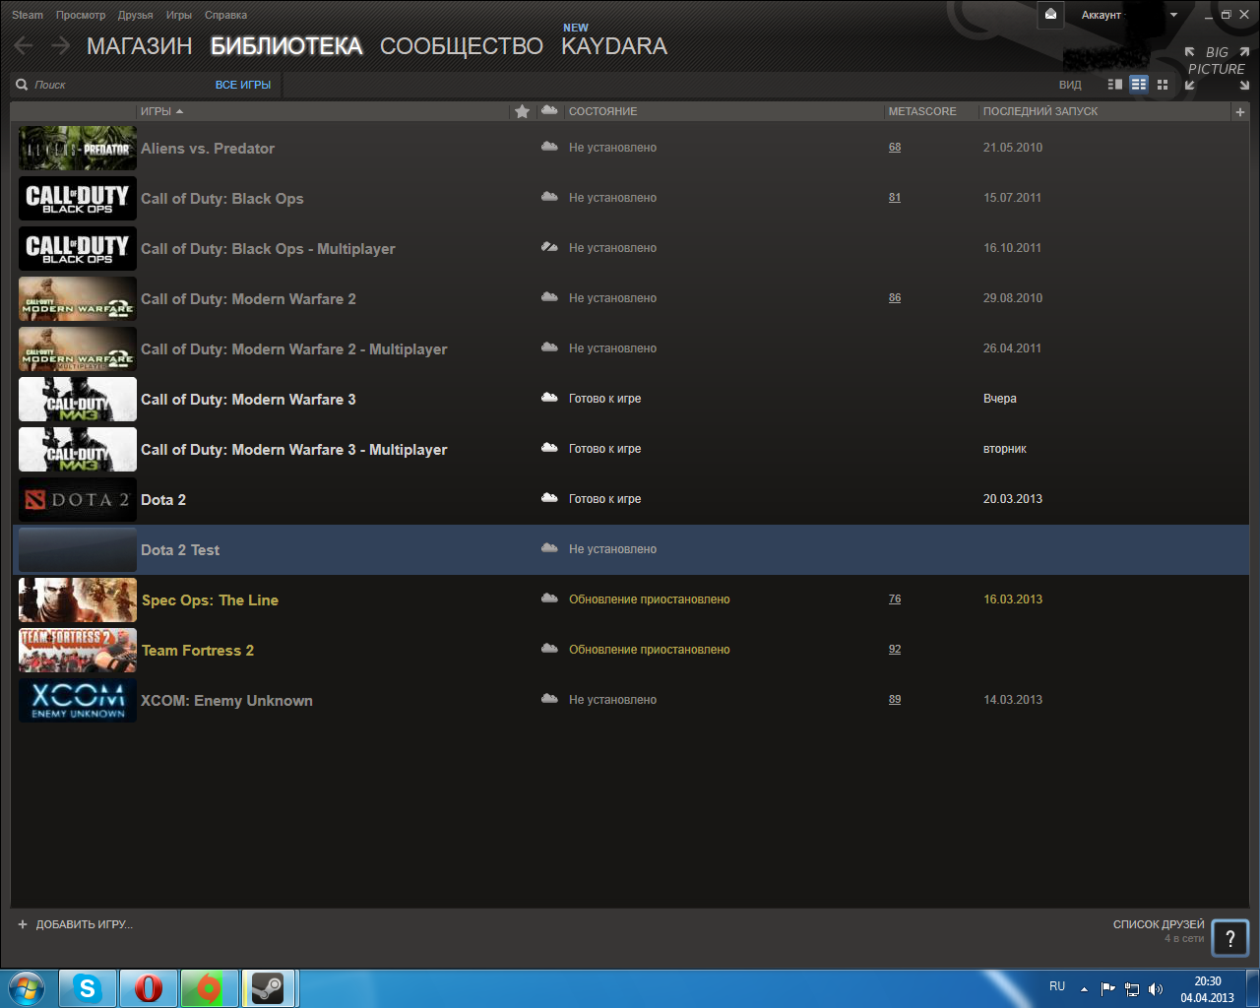Click cloud icon for Aliens vs. Predator
1260x1008 pixels.
click(549, 147)
